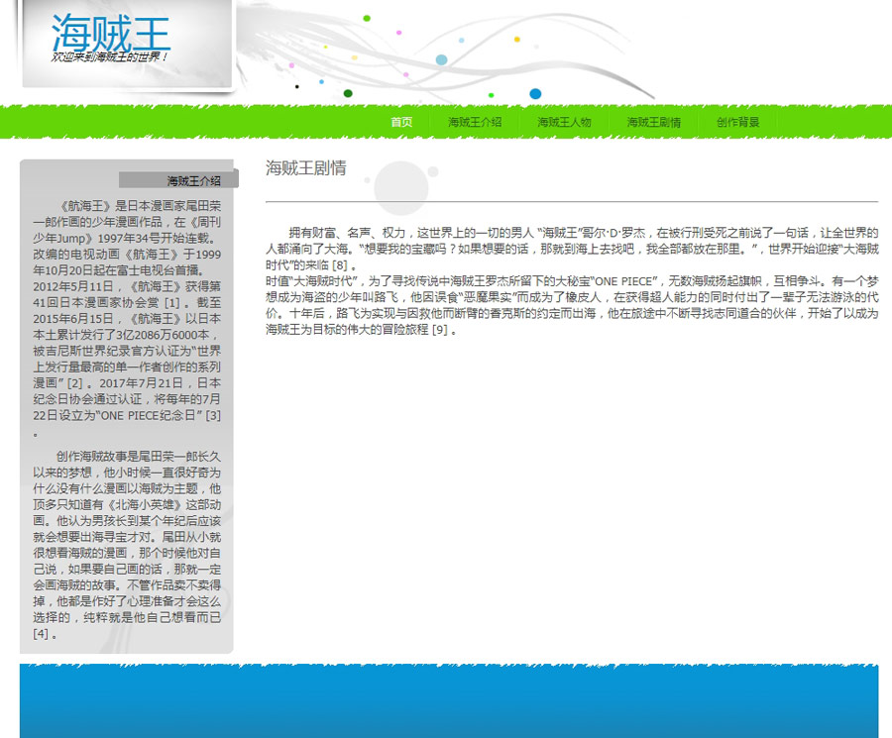The image size is (892, 738).
Task: Open 海贼王剧情 in the green navigation bar
Action: 654,122
